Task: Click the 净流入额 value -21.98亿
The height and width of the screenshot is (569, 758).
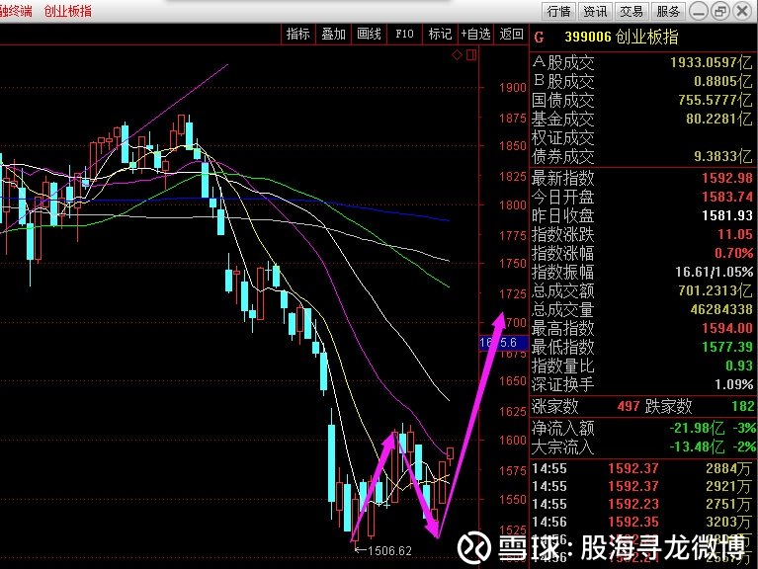Action: coord(697,428)
